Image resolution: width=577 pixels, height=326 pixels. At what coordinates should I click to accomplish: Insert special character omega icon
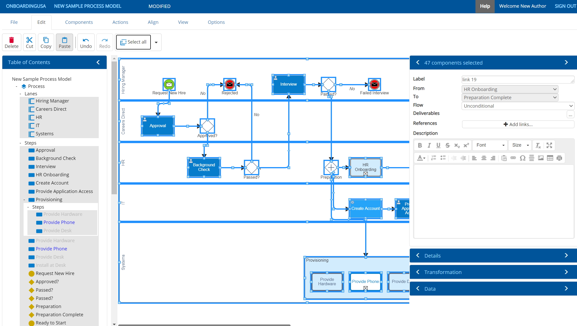coord(522,158)
